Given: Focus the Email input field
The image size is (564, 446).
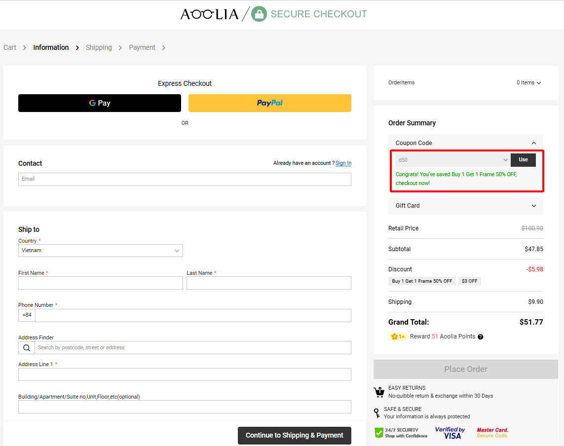Looking at the screenshot, I should 185,180.
